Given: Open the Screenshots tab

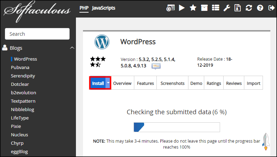Looking at the screenshot, I should pyautogui.click(x=172, y=83).
